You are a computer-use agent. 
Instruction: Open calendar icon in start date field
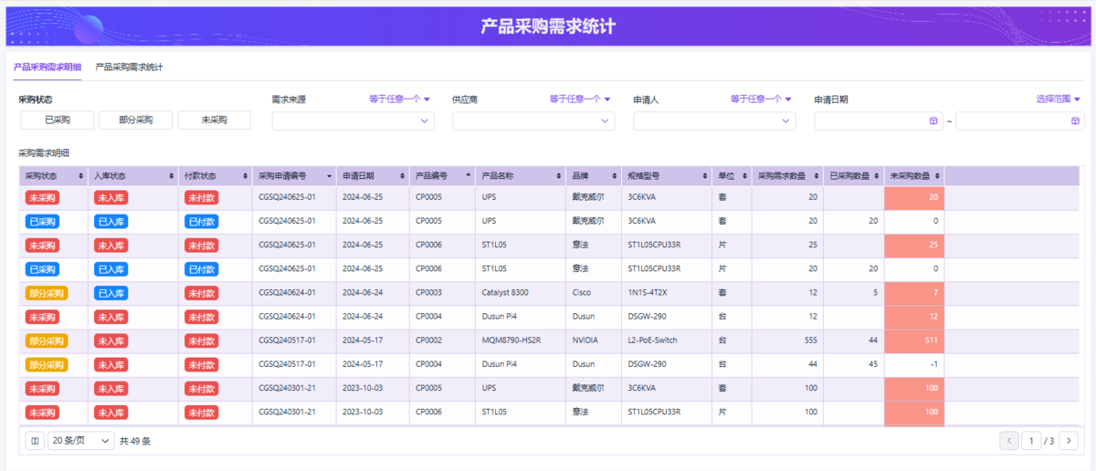[933, 121]
